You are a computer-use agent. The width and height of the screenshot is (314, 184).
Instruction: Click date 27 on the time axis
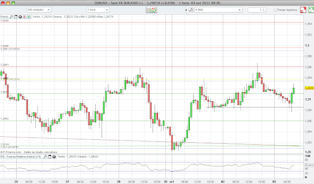(x=67, y=182)
